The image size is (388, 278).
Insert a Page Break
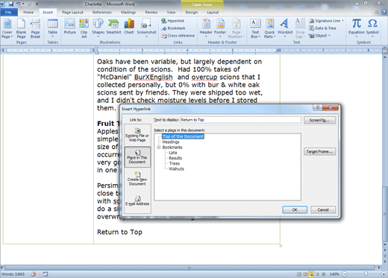[35, 29]
